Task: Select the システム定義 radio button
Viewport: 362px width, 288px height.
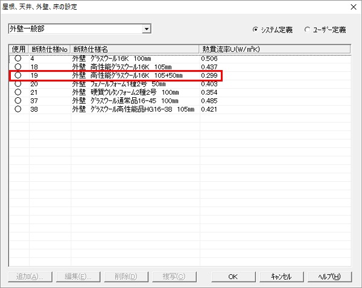Action: [255, 30]
